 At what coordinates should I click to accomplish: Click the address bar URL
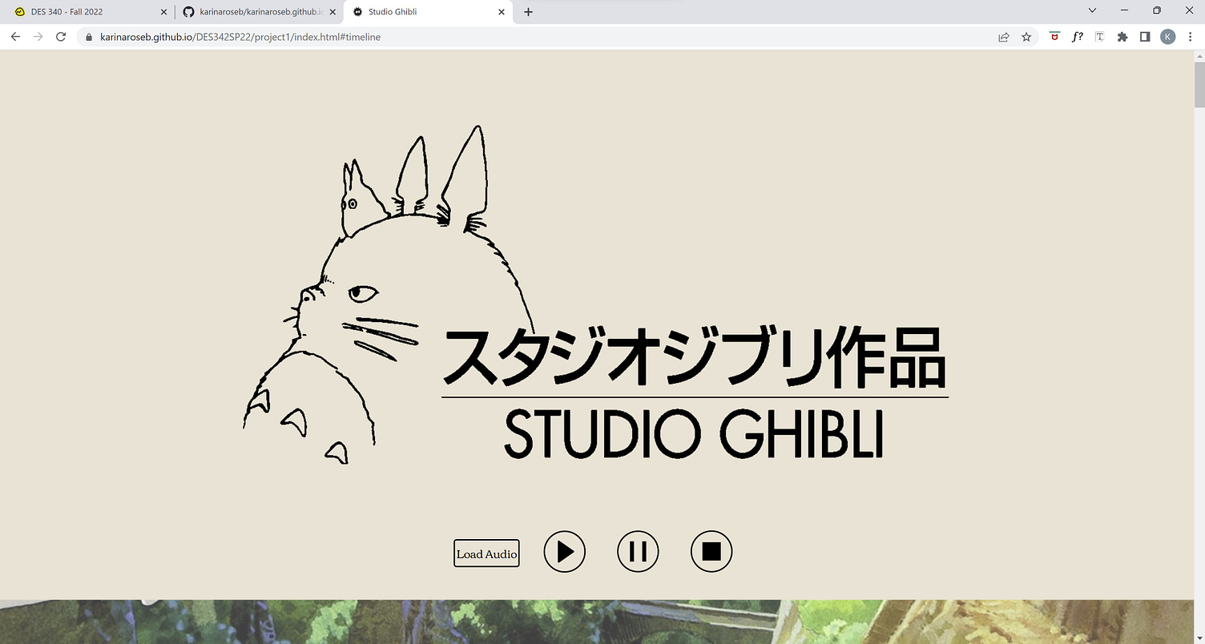click(x=240, y=37)
